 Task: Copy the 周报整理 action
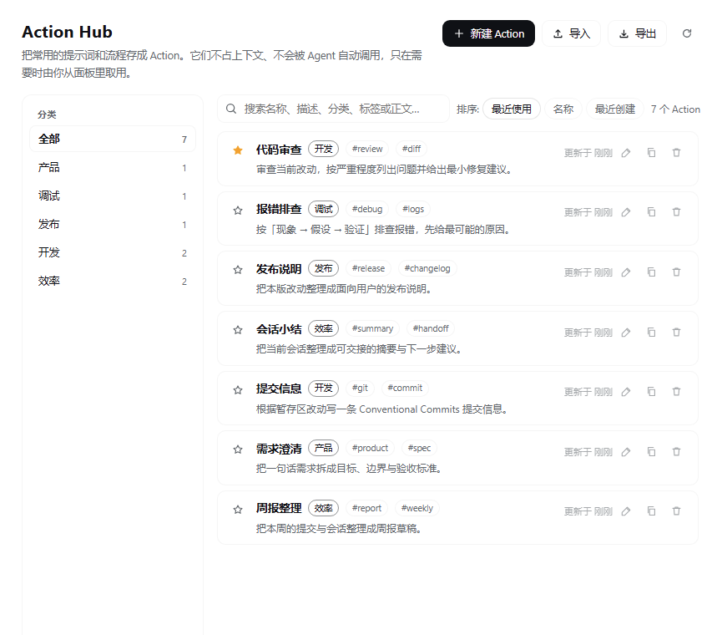[651, 511]
